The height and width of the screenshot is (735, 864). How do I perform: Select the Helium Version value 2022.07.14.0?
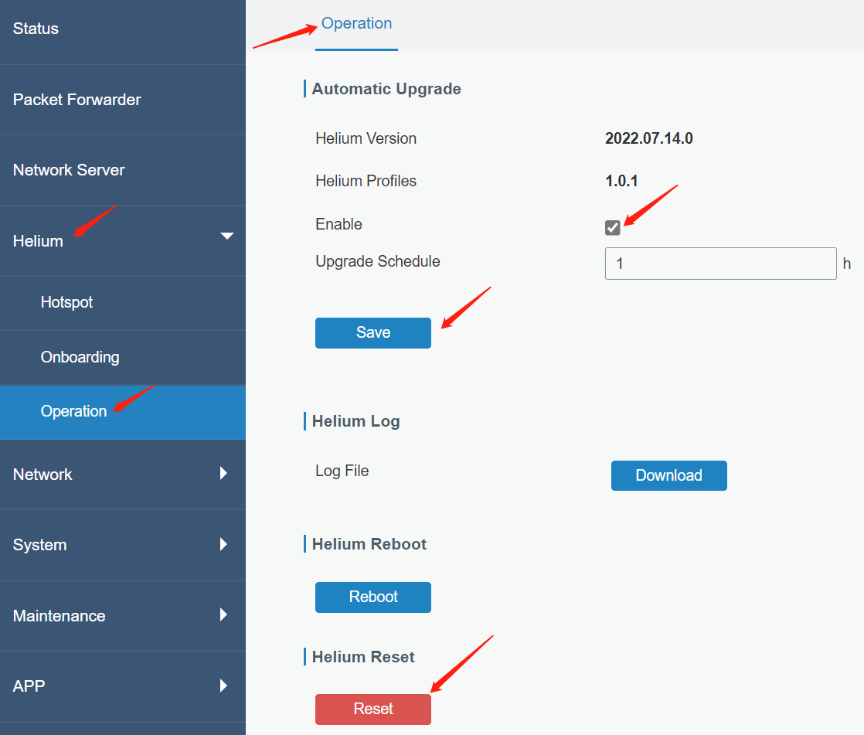click(648, 138)
